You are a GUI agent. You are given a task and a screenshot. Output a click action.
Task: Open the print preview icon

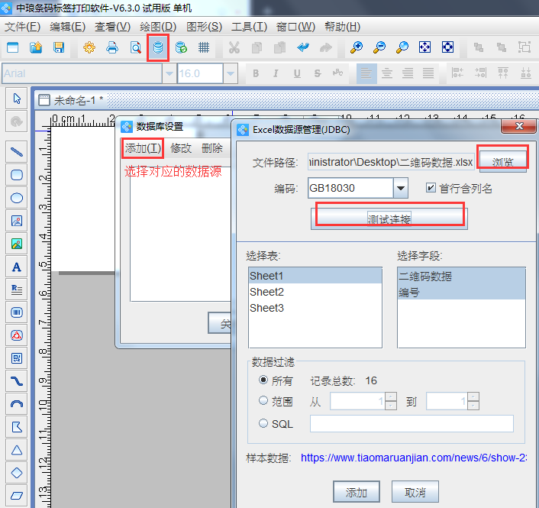click(x=135, y=47)
